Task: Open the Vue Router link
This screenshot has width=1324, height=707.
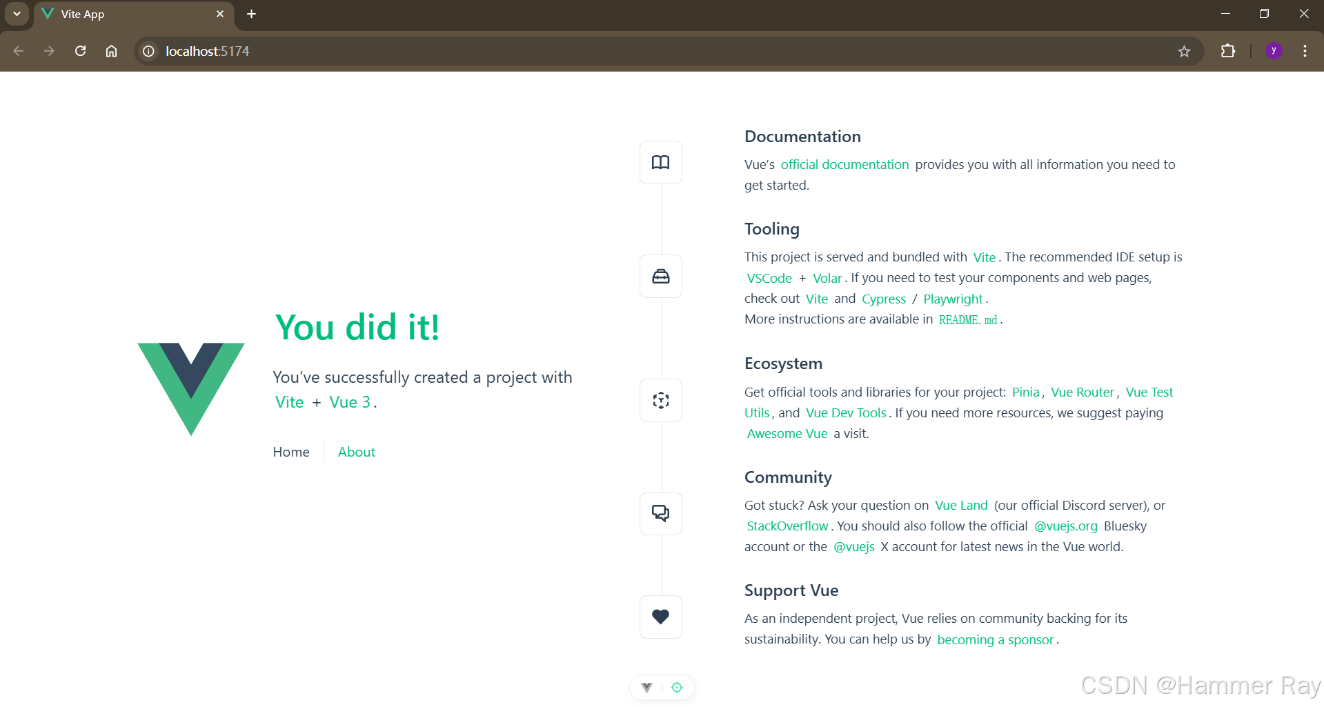Action: pos(1083,392)
